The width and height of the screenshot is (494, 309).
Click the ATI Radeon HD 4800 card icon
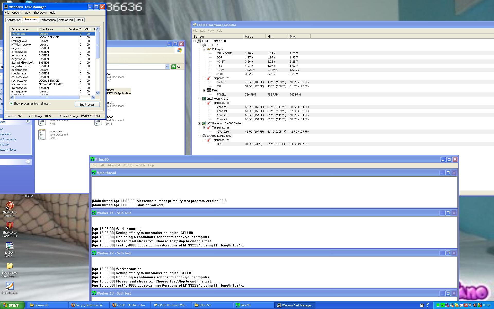pyautogui.click(x=204, y=123)
